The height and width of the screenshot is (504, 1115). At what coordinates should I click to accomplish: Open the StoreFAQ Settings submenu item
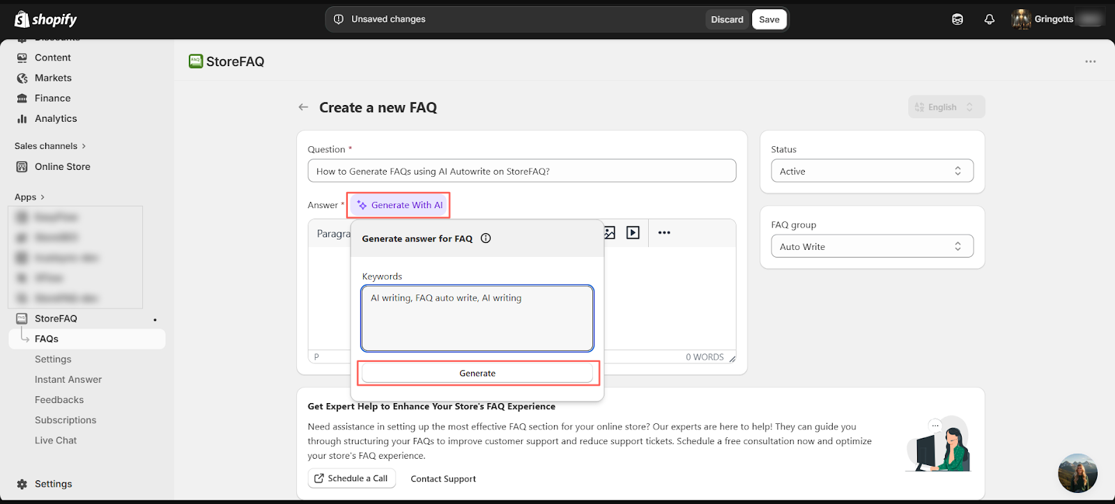pos(53,359)
